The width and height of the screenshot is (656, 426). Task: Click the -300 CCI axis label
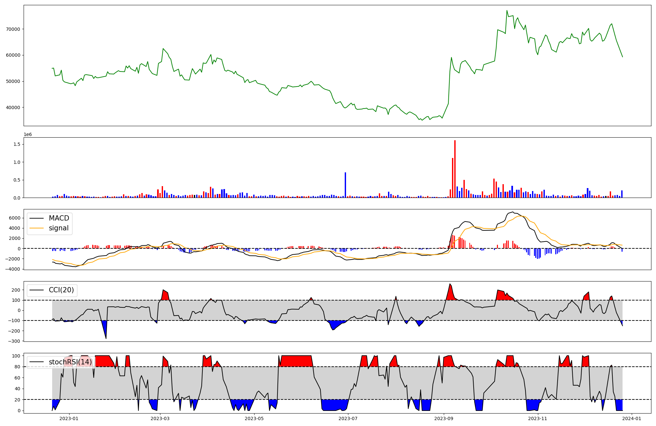click(x=13, y=341)
